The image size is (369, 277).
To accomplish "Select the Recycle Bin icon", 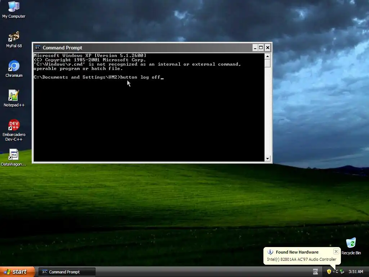I will click(x=351, y=246).
